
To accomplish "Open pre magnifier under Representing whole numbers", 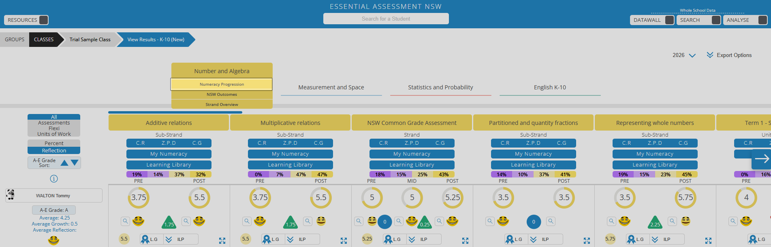I will 612,221.
